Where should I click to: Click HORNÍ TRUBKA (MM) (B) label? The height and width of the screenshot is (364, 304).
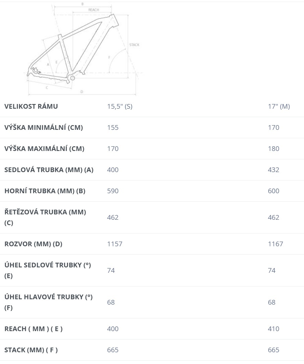click(x=45, y=191)
